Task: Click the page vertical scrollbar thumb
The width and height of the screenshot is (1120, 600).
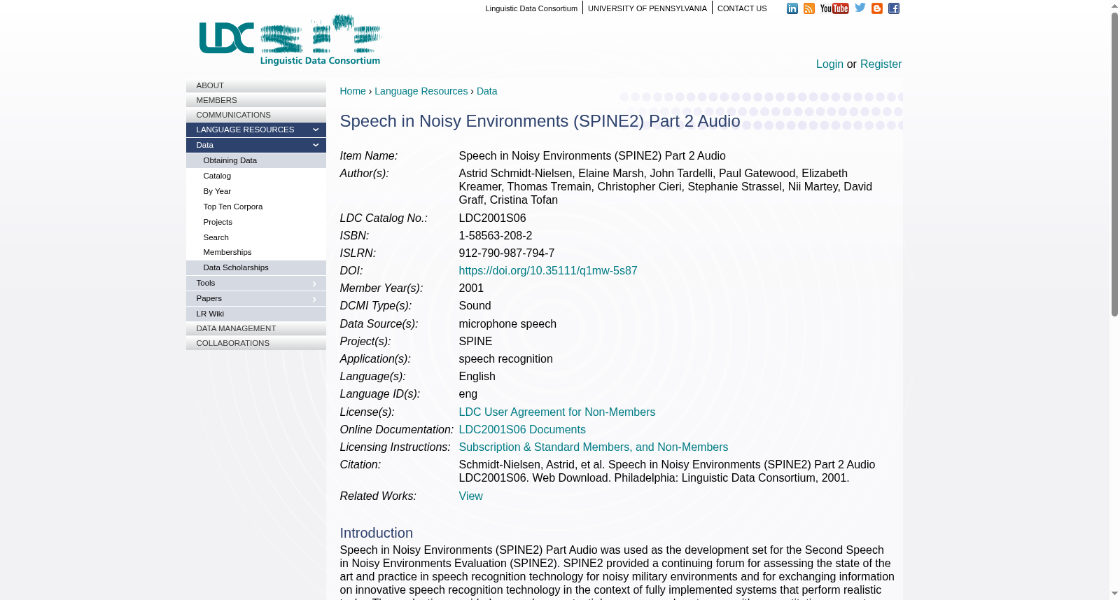Action: coord(1114,165)
